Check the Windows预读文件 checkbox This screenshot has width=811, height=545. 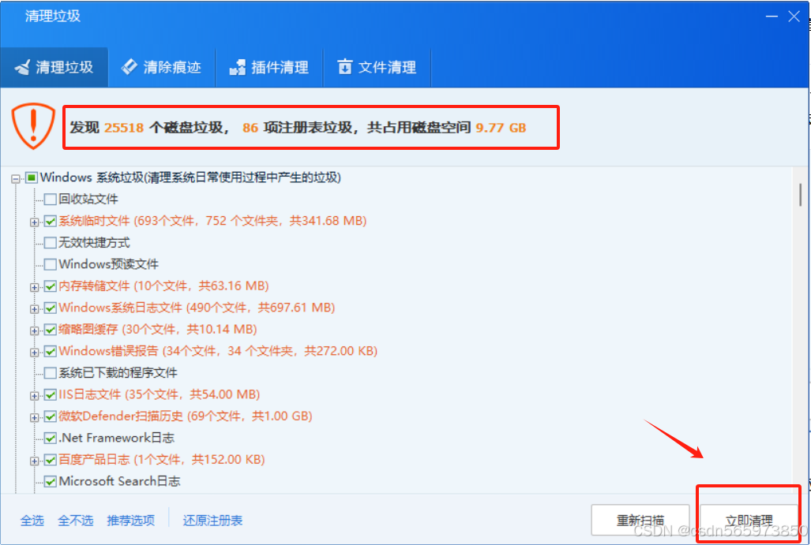(x=51, y=264)
